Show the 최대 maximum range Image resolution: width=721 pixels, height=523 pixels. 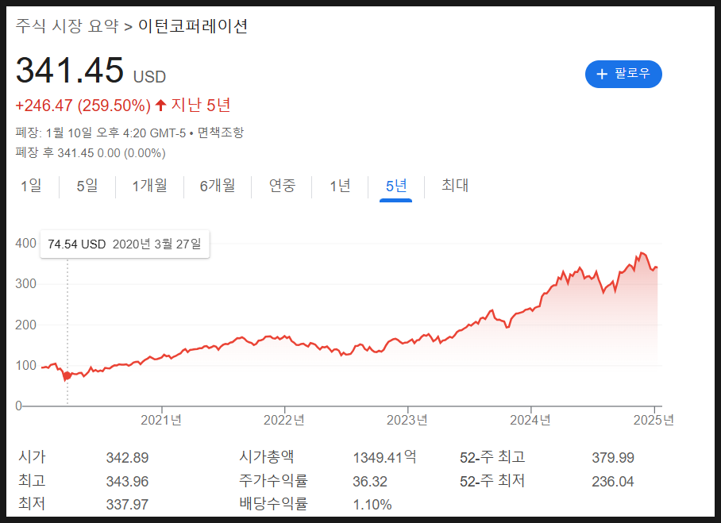[x=455, y=185]
